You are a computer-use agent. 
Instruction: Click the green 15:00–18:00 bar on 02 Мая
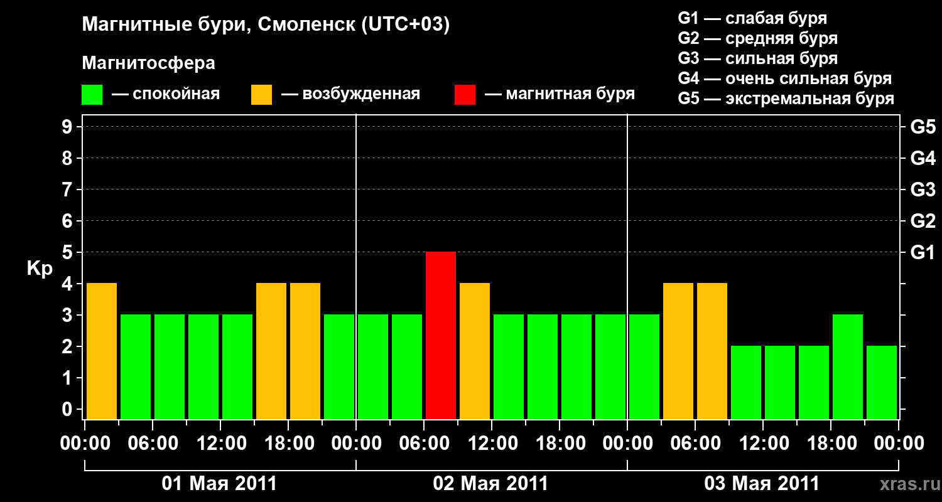pos(543,366)
